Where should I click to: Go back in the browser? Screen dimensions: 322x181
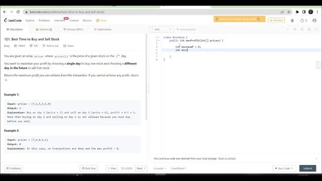tap(5, 12)
